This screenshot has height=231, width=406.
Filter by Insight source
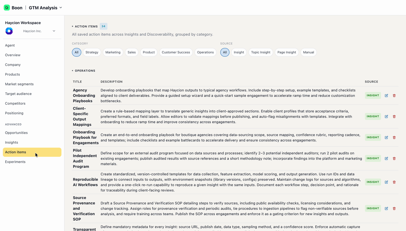coord(239,52)
